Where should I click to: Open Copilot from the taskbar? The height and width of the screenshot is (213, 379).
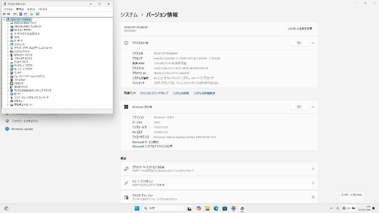point(198,208)
